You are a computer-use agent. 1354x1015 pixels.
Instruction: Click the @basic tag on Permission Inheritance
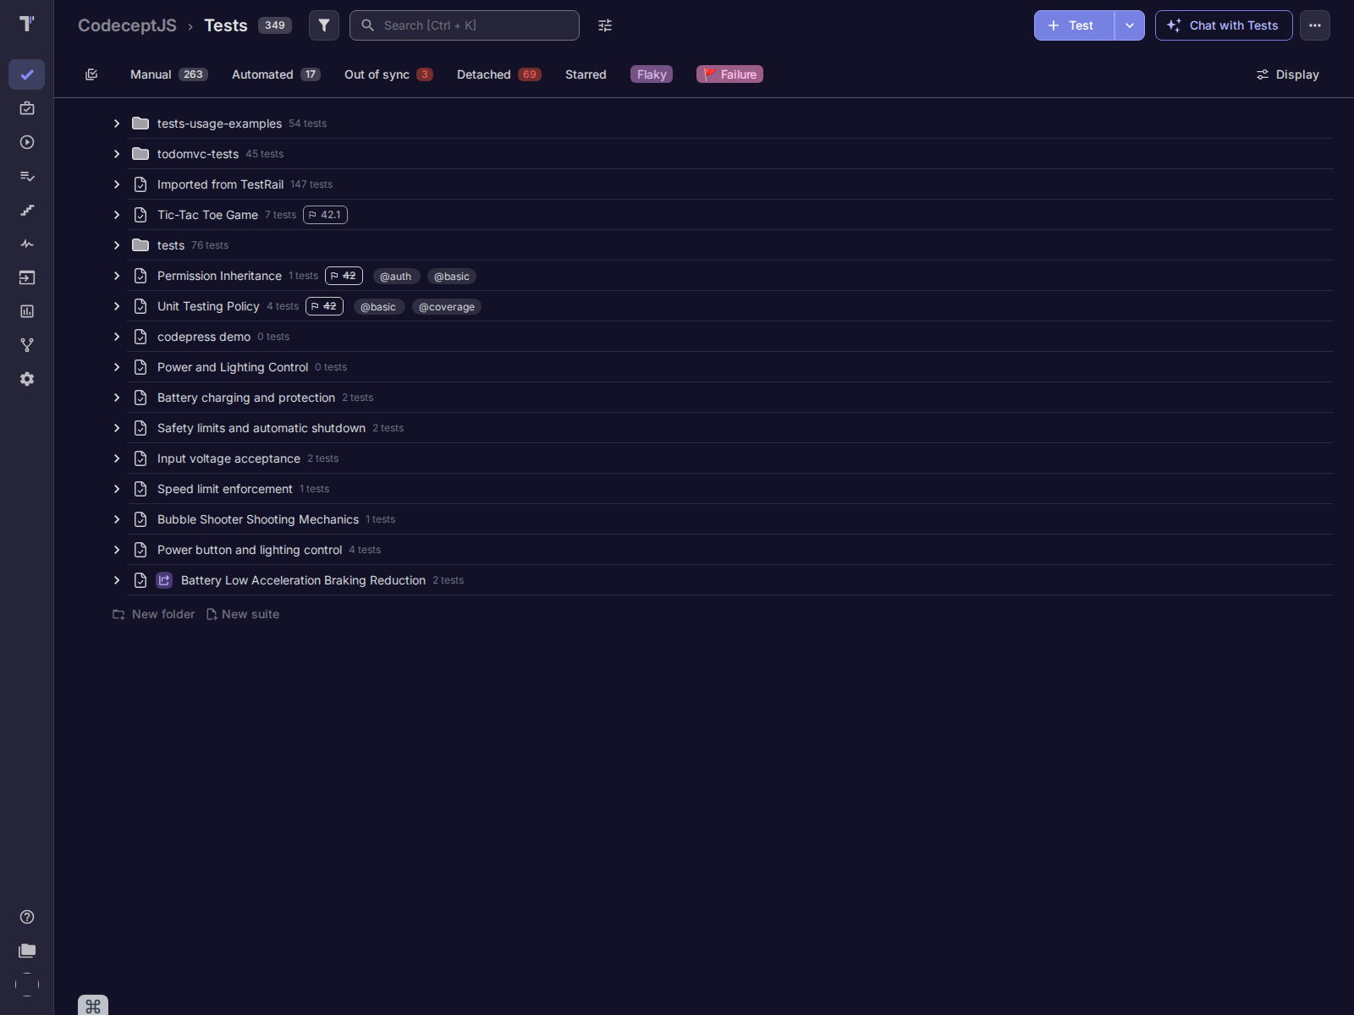[x=452, y=277]
